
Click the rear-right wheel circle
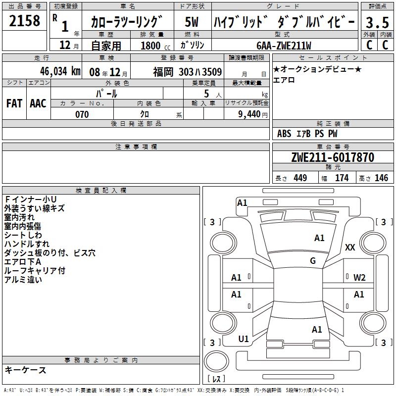coord(373,323)
